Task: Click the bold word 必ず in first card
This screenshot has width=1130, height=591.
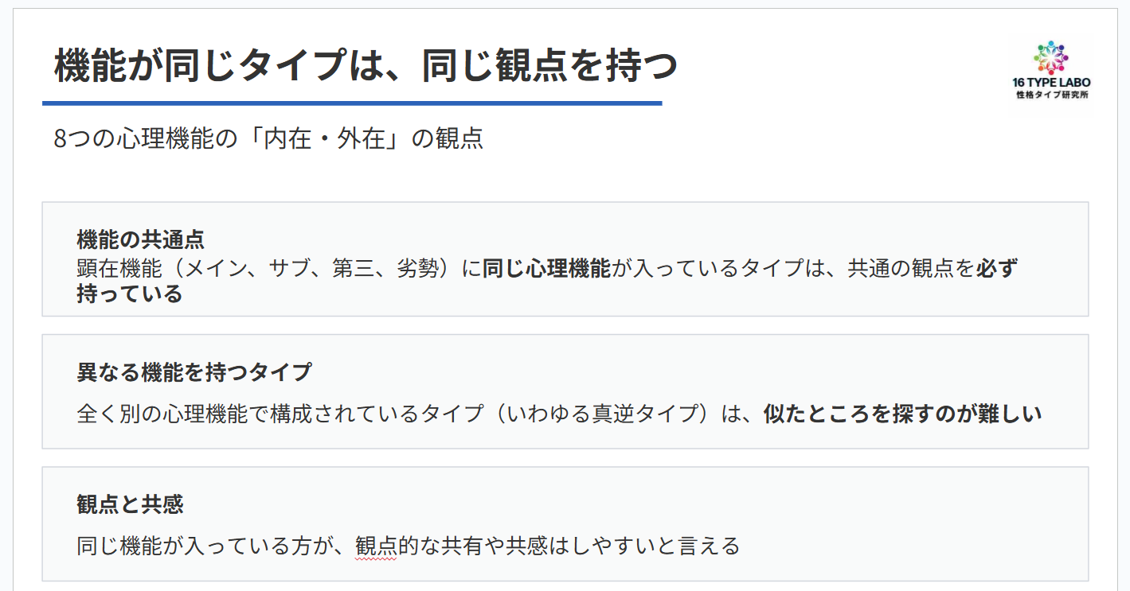Action: coord(997,267)
